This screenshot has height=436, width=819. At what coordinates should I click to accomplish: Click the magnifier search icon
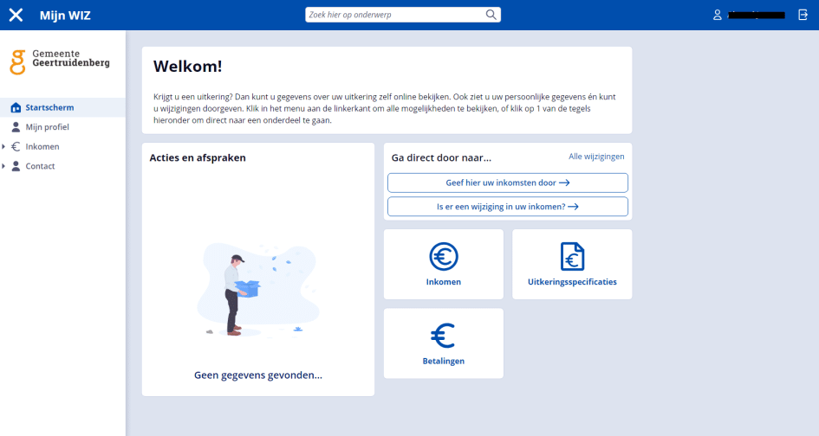pos(491,15)
